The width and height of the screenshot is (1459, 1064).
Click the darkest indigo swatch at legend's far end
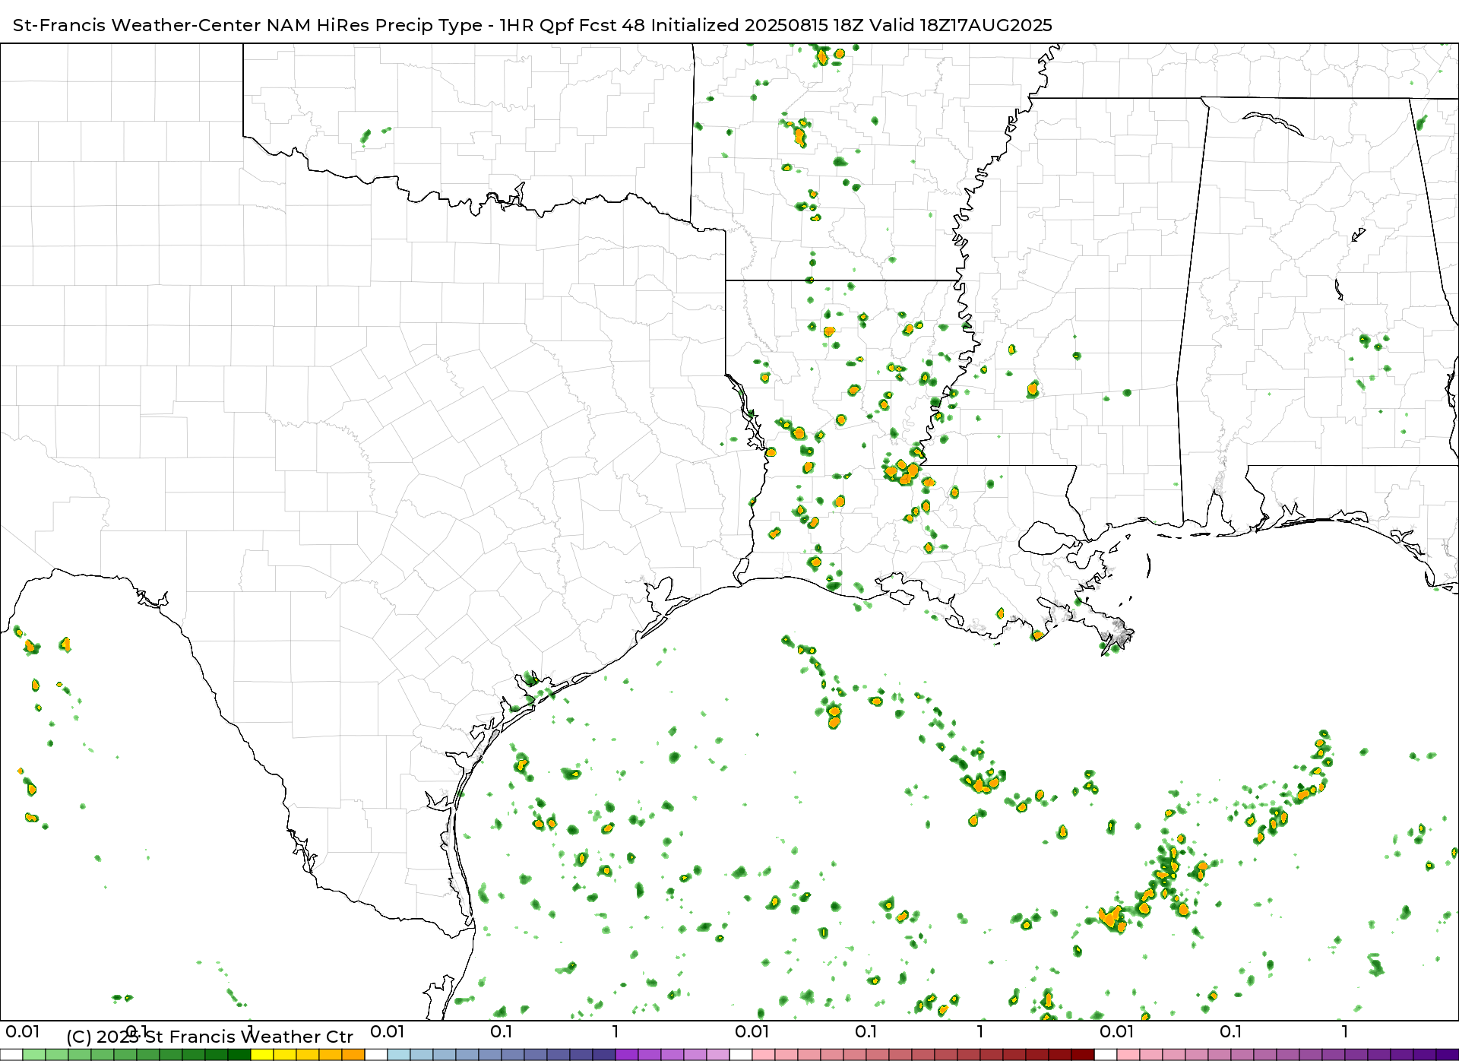point(1447,1055)
